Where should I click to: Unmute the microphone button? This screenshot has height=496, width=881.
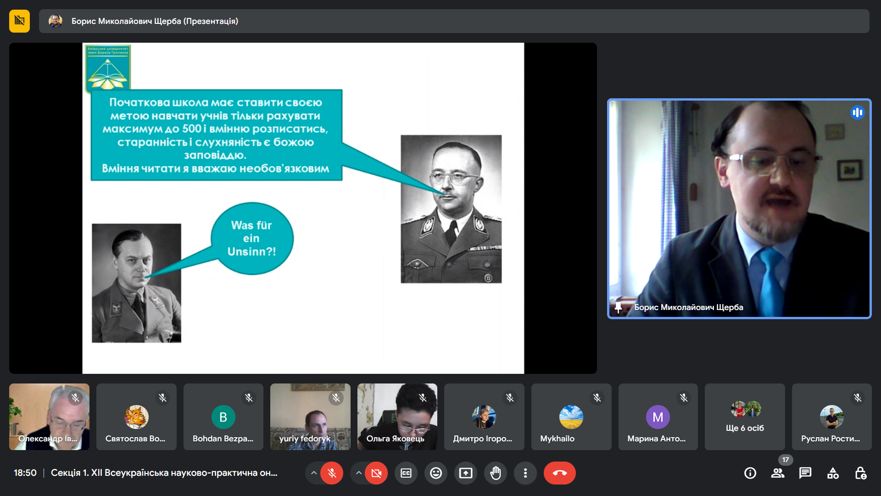click(332, 473)
